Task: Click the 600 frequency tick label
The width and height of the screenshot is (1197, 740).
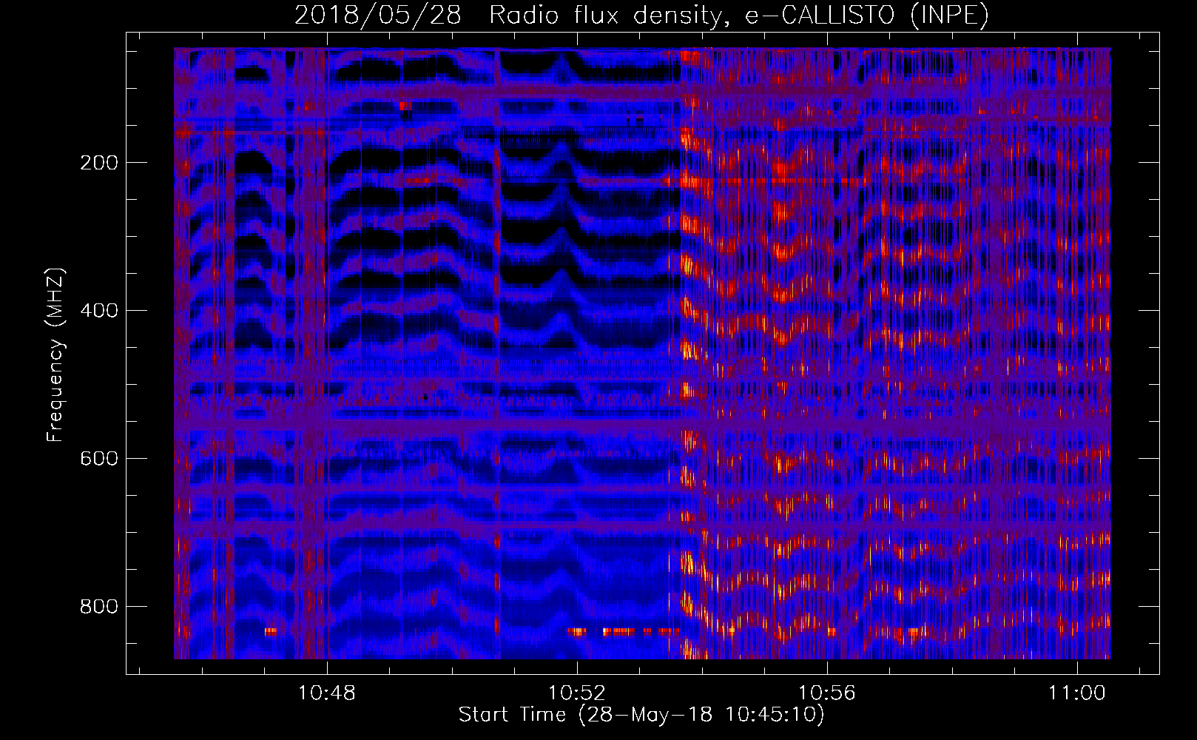Action: (x=99, y=459)
